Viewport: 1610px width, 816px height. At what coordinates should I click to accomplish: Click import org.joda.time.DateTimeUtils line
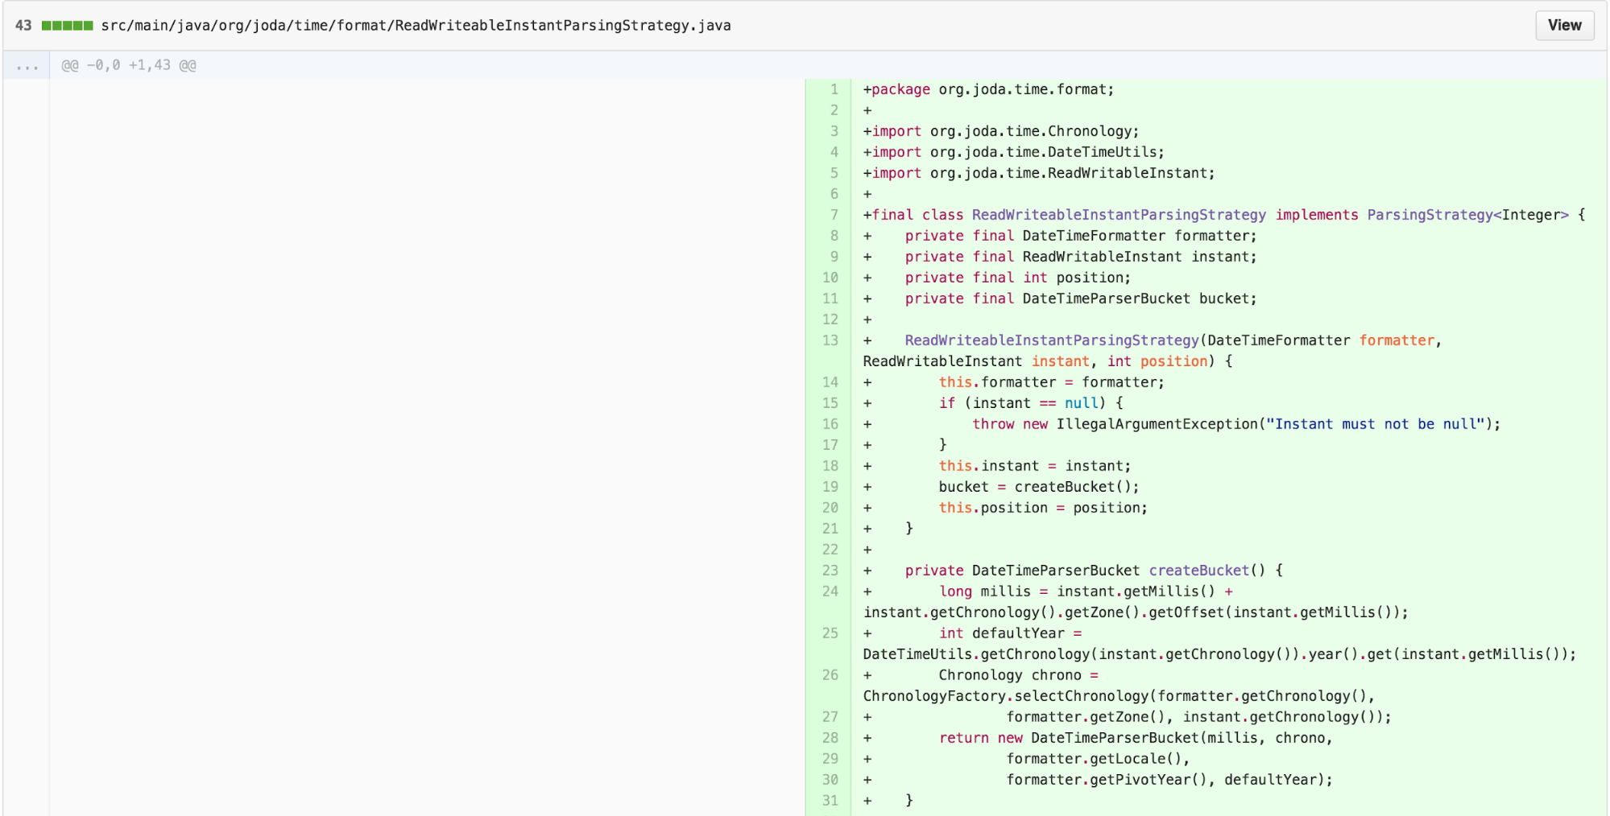point(1013,152)
